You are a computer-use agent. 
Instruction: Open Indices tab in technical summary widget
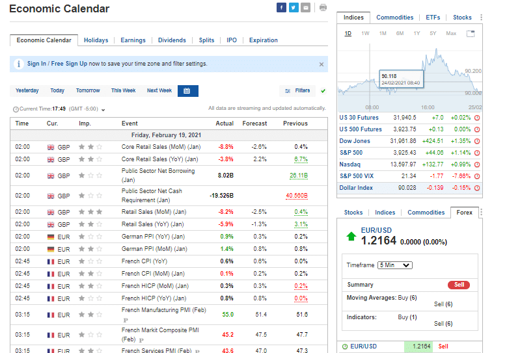[x=385, y=213]
